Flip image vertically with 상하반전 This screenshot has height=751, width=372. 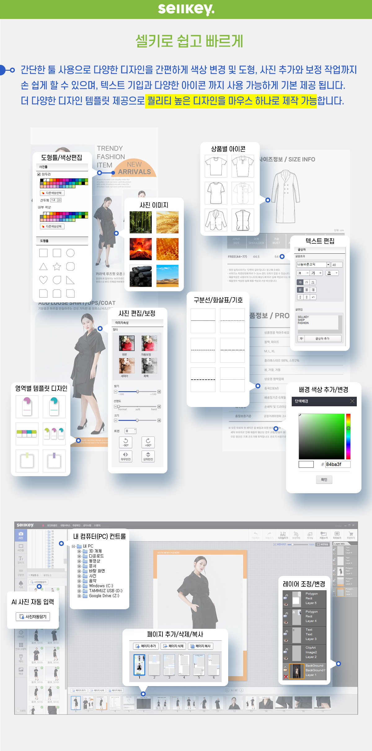148,456
